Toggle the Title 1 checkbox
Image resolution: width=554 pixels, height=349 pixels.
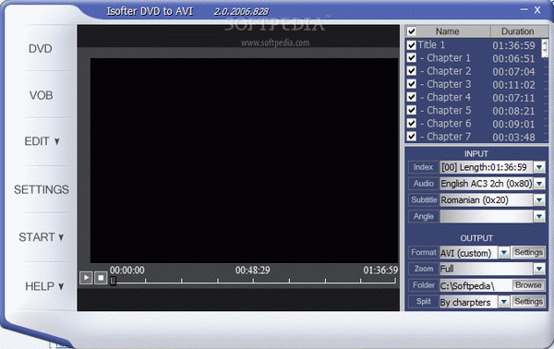(411, 45)
